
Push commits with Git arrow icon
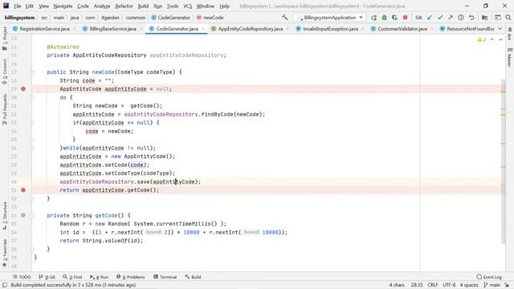pos(451,18)
